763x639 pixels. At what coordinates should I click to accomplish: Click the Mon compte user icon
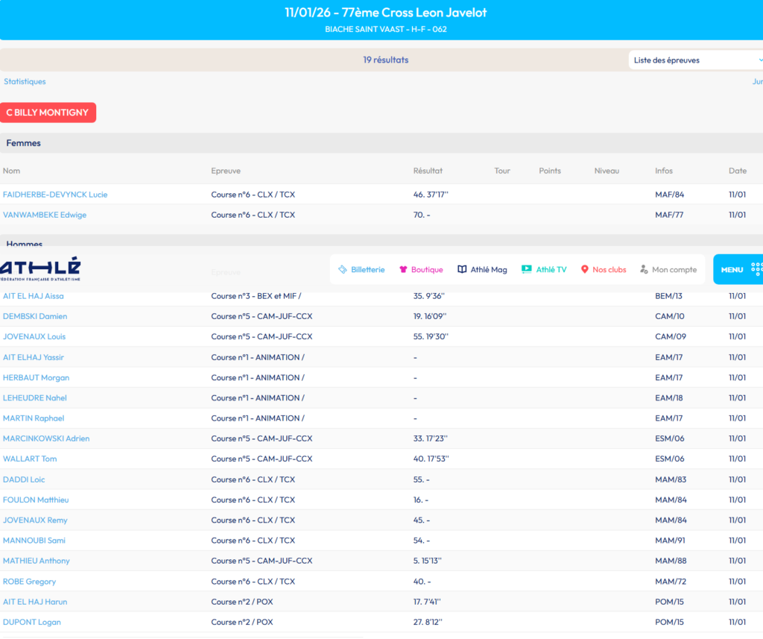(644, 270)
